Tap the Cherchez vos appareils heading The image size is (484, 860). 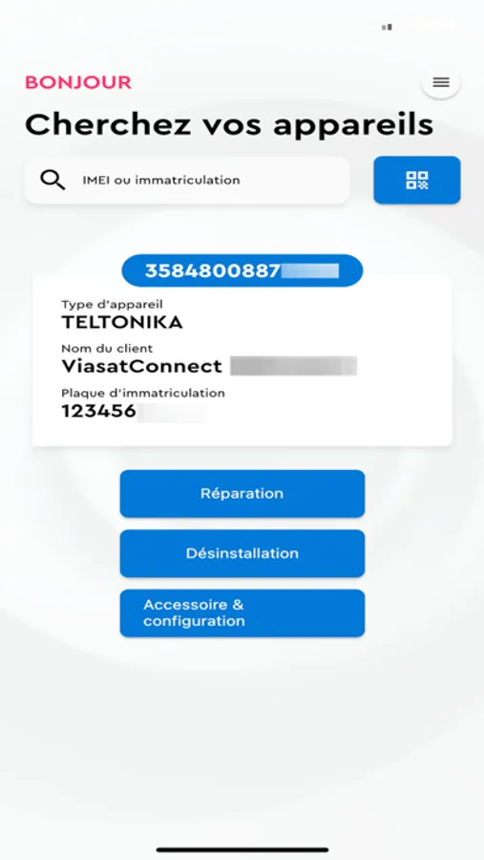(x=229, y=125)
